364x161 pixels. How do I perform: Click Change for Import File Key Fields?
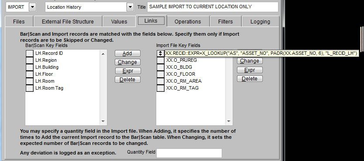point(250,61)
